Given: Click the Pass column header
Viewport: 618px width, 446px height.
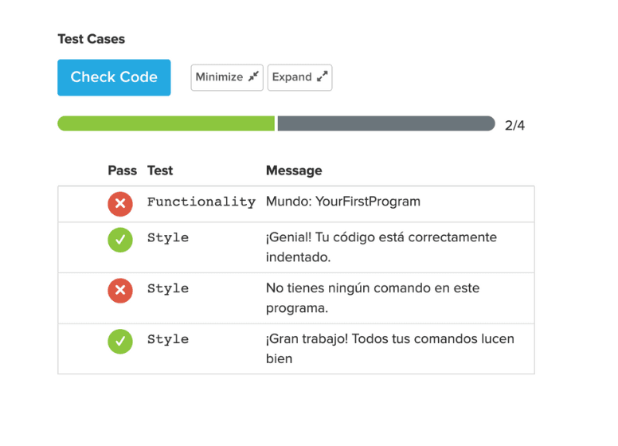Looking at the screenshot, I should 122,170.
